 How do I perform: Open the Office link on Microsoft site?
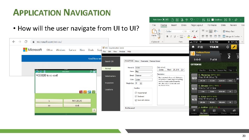tap(50, 50)
